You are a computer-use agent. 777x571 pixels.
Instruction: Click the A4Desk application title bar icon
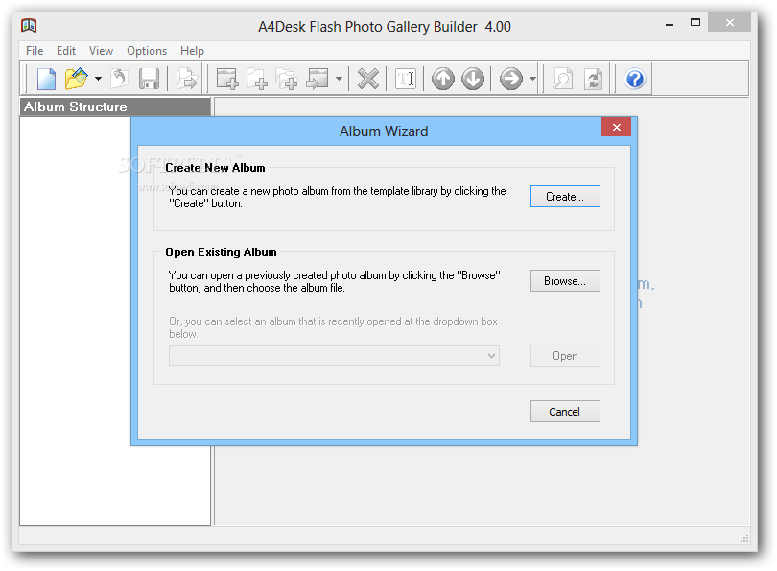pos(29,26)
